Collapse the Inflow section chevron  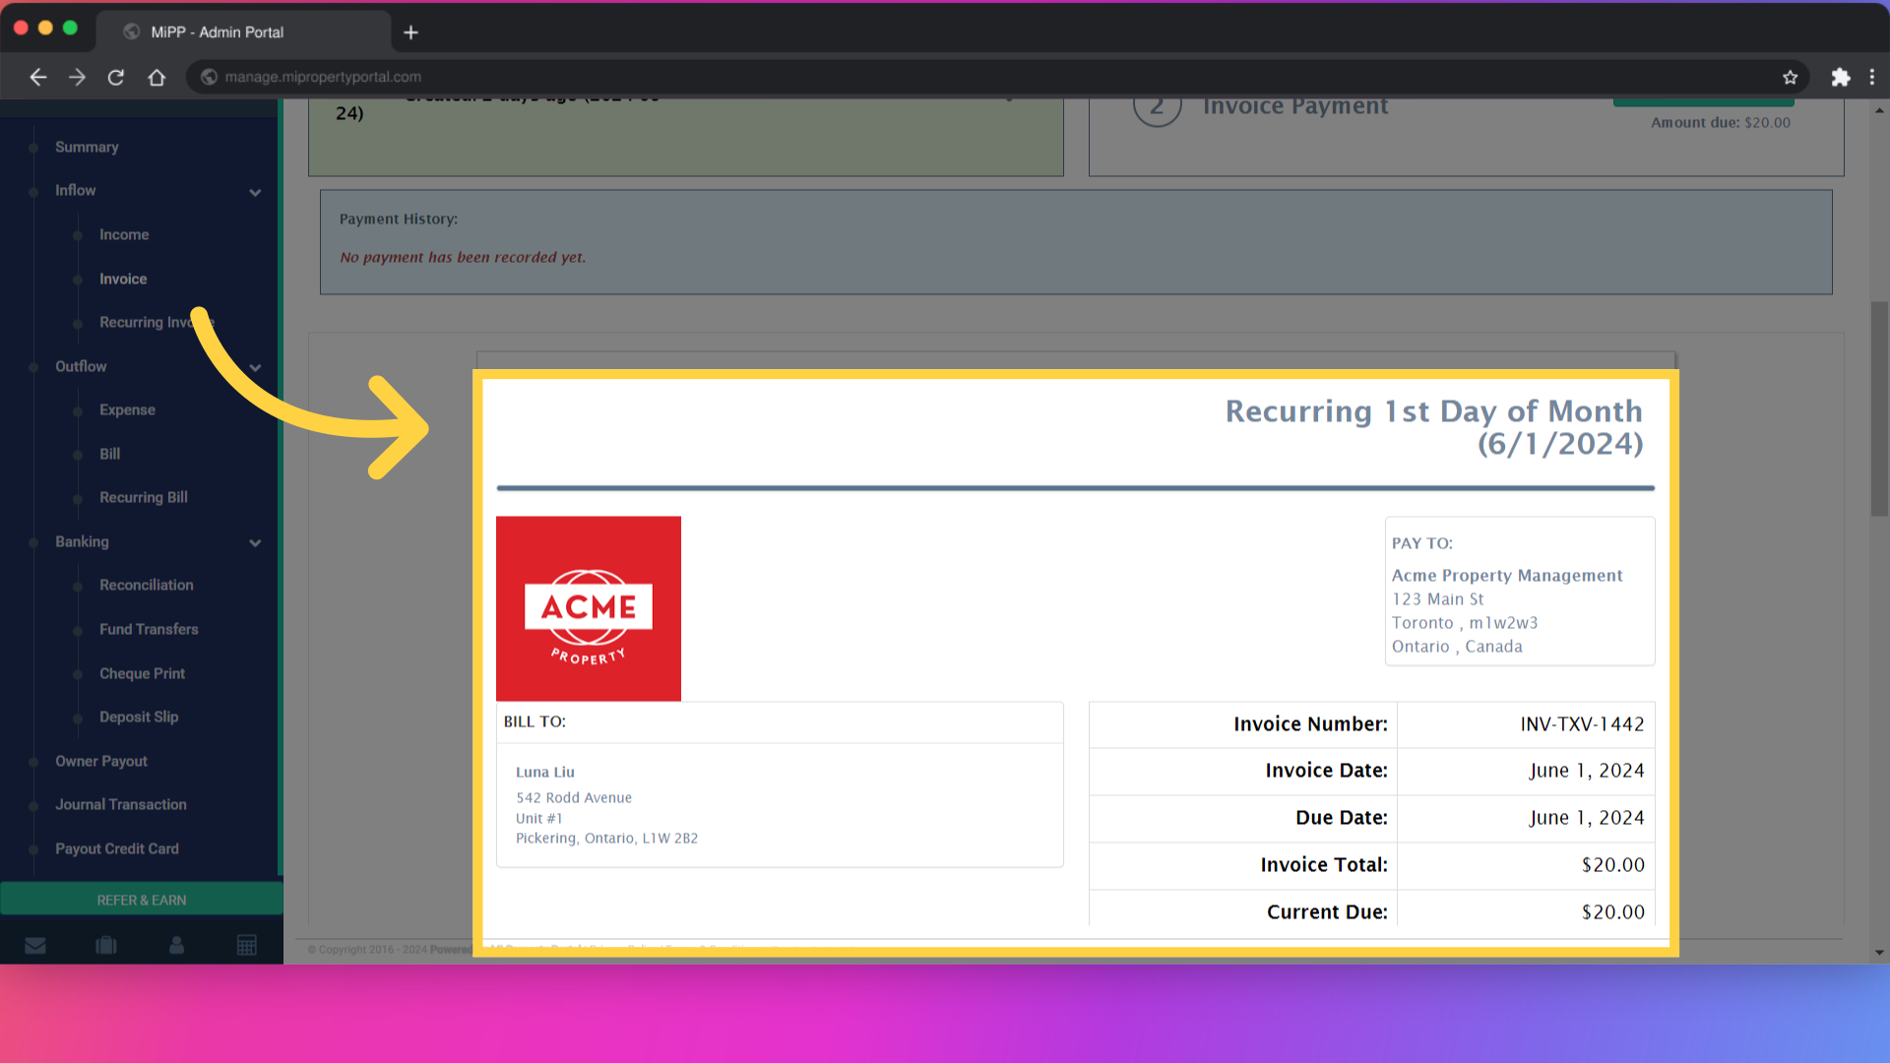point(255,193)
